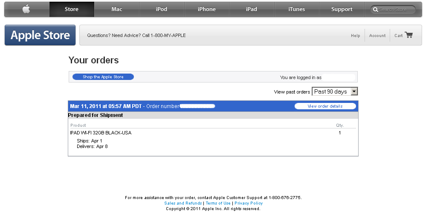Navigate to the iTunes tab

(x=297, y=9)
